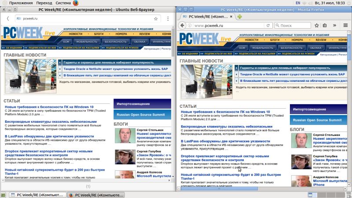352x198 pixels.
Task: Show Firefox bookmarks list icon
Action: pyautogui.click(x=325, y=26)
